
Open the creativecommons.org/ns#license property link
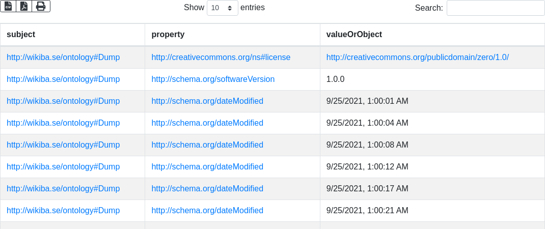pos(221,58)
